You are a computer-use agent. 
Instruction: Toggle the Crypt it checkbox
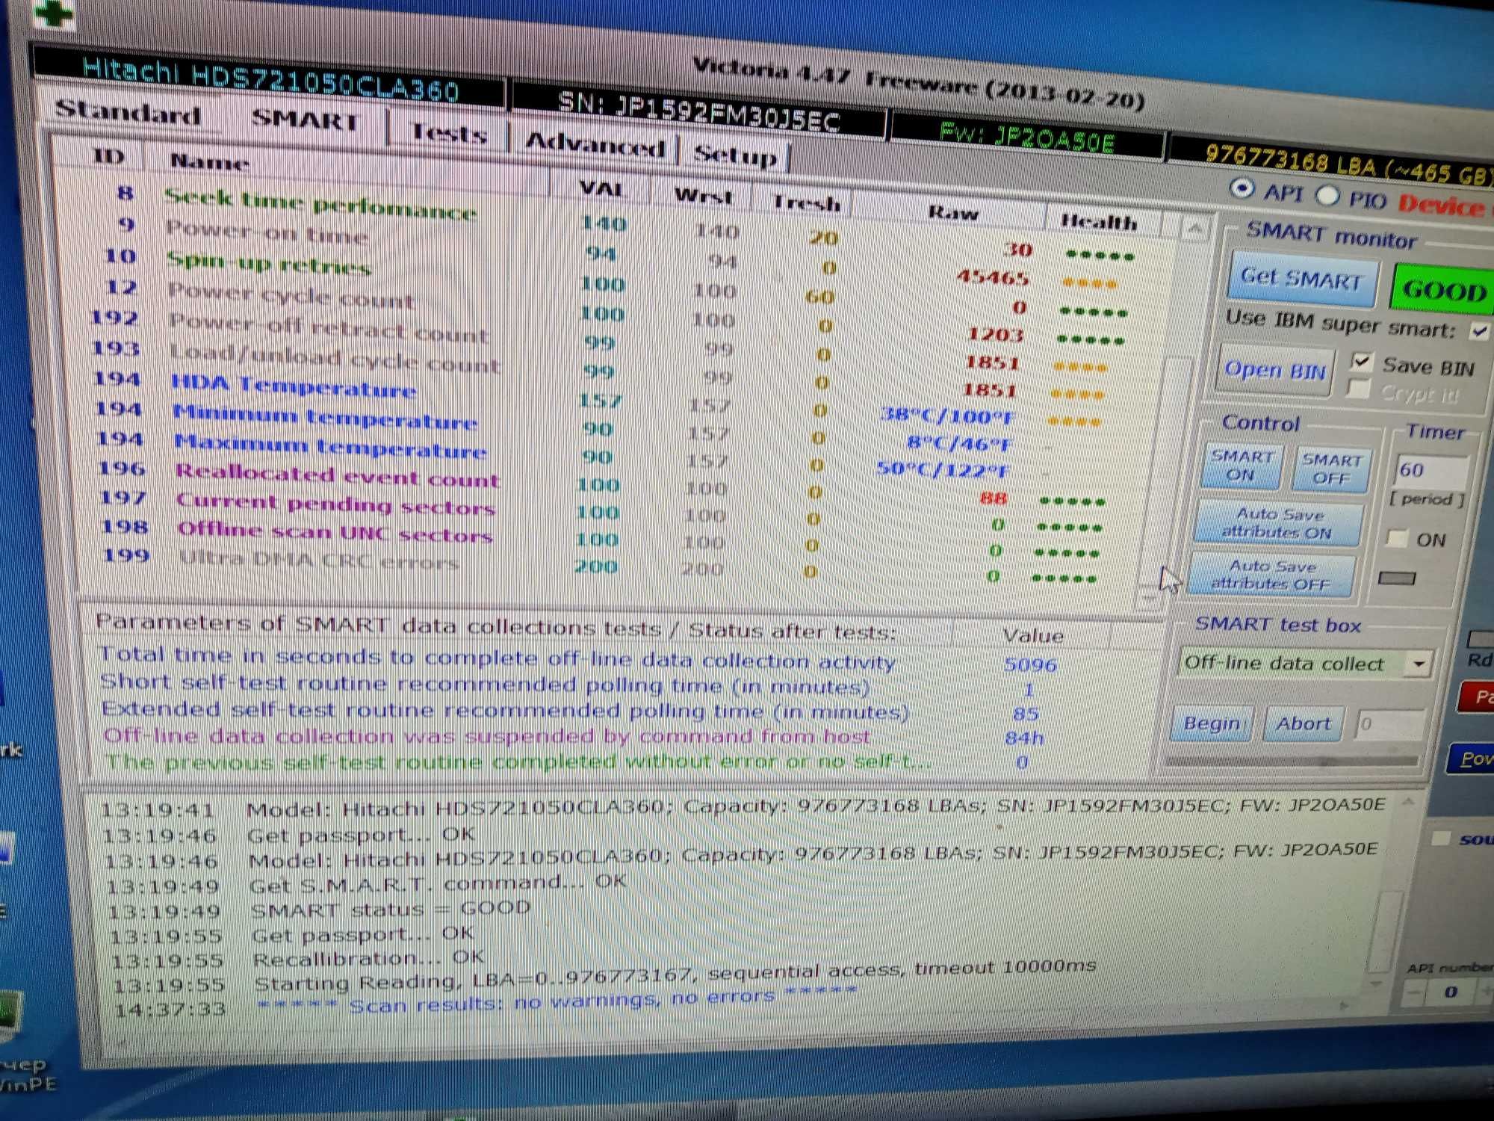pos(1359,389)
